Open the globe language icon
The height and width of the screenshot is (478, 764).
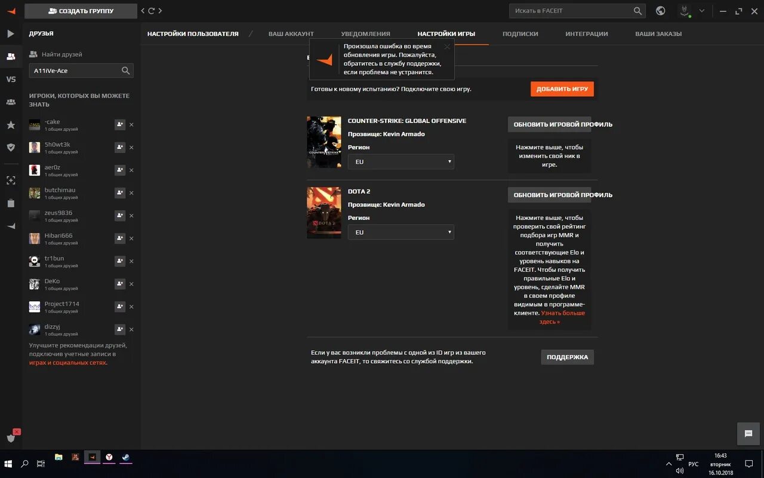[660, 11]
